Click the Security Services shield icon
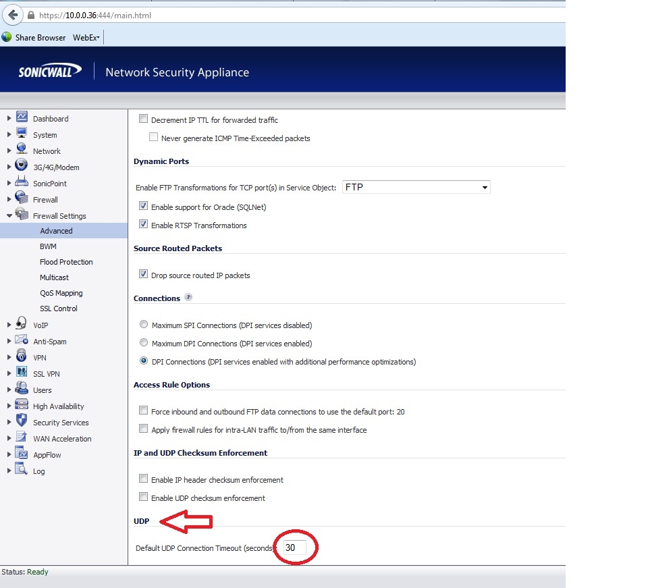The width and height of the screenshot is (648, 588). pos(22,420)
